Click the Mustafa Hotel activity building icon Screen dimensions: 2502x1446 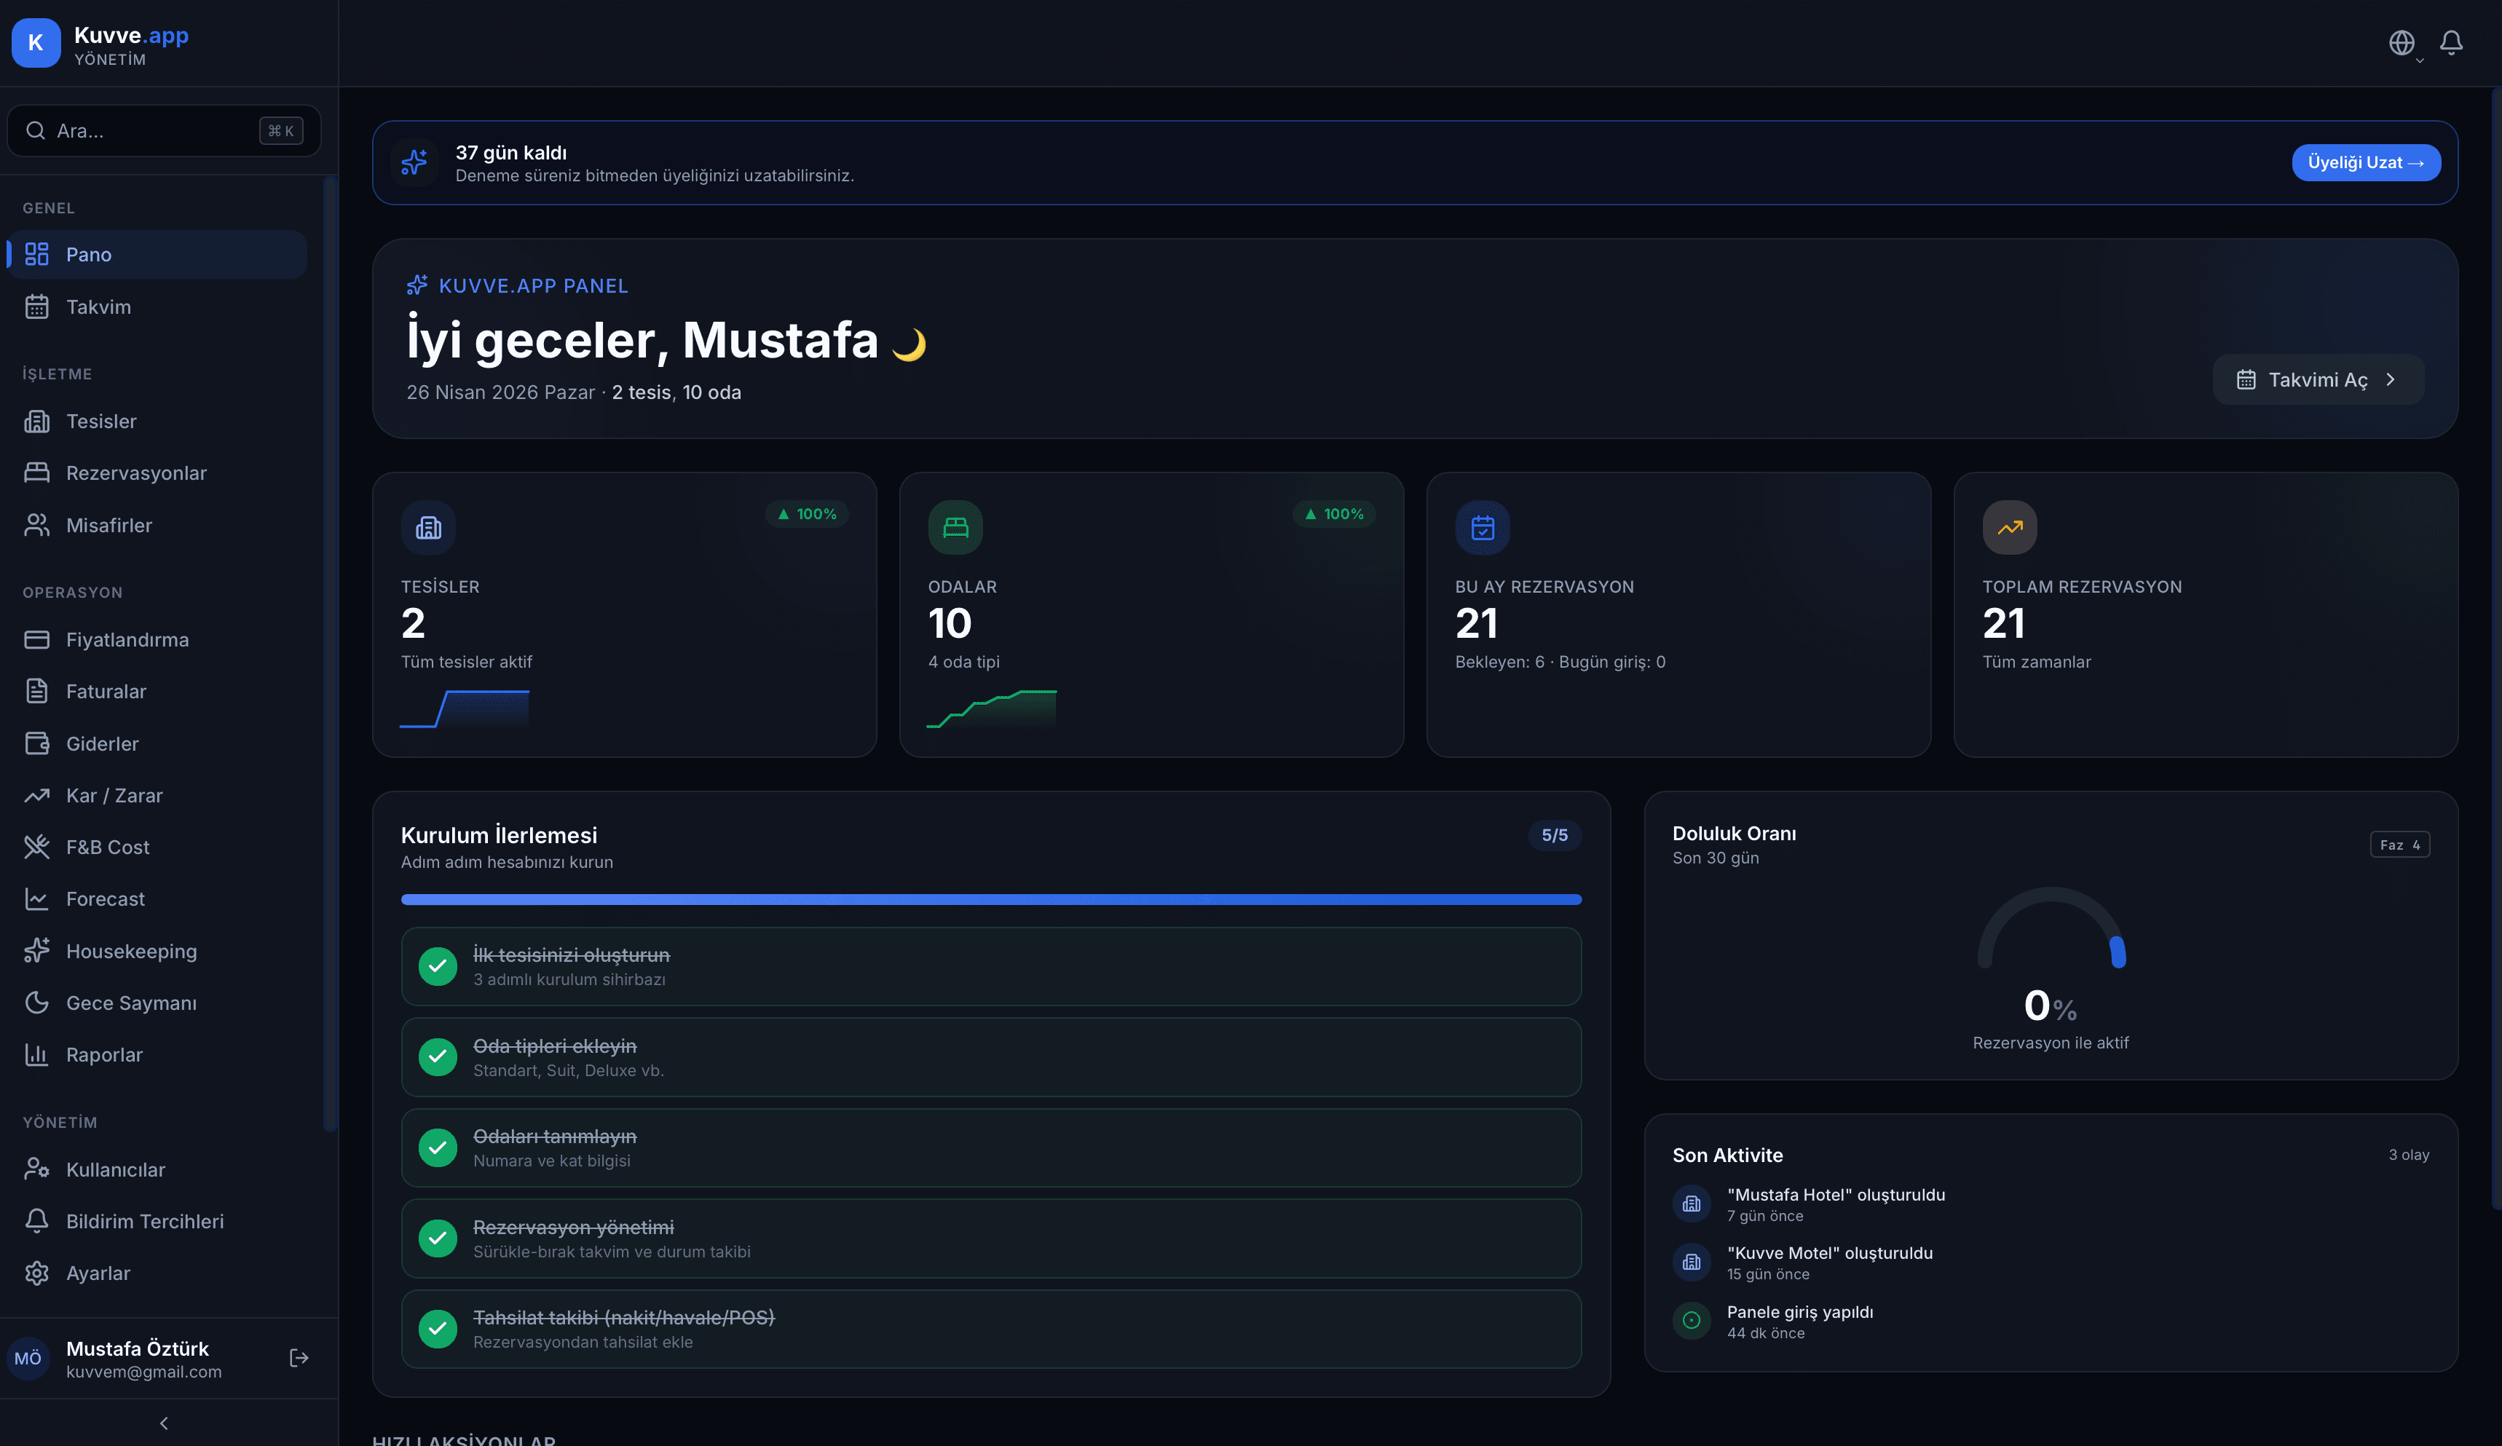click(x=1692, y=1204)
